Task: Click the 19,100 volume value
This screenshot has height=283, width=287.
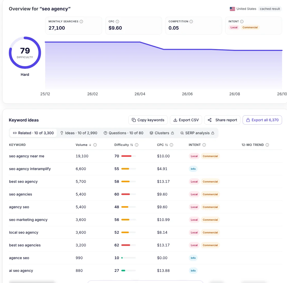Action: (x=82, y=156)
